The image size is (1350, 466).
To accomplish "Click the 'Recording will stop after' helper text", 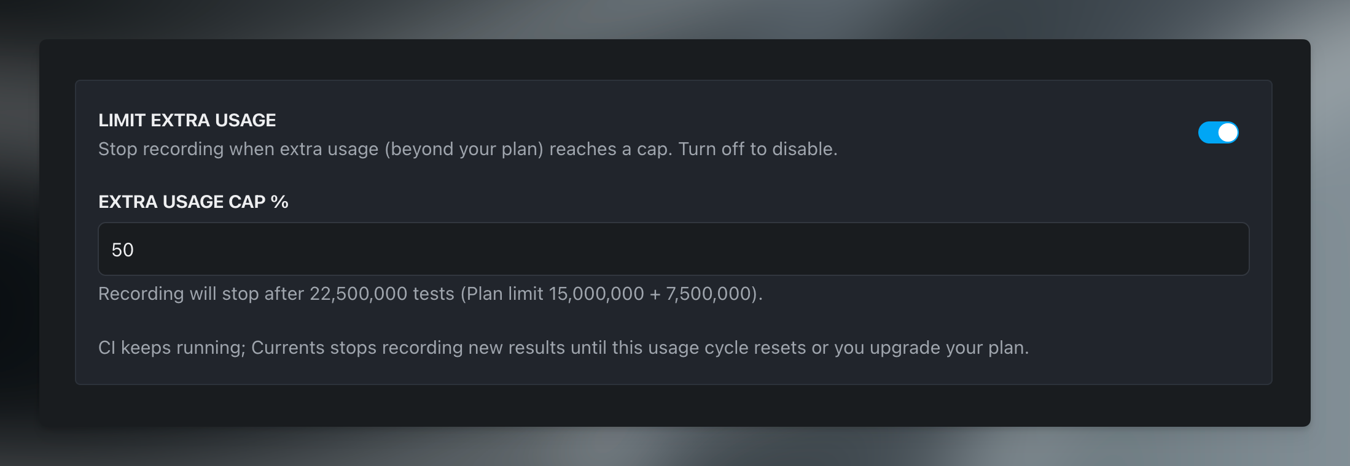I will 201,294.
